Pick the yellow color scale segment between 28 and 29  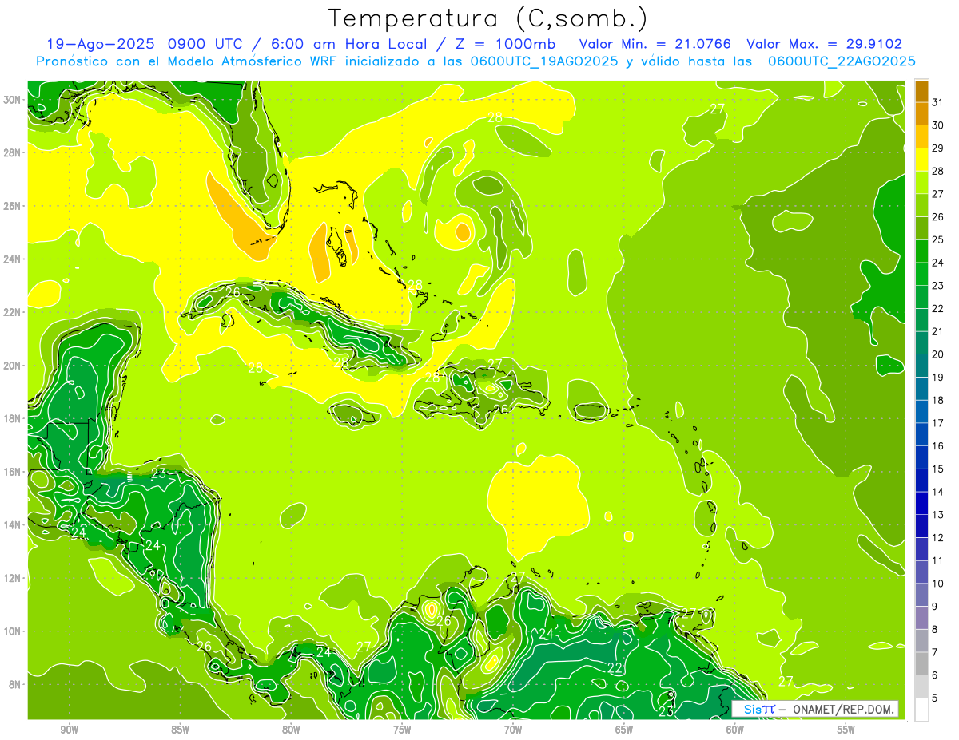(x=921, y=160)
